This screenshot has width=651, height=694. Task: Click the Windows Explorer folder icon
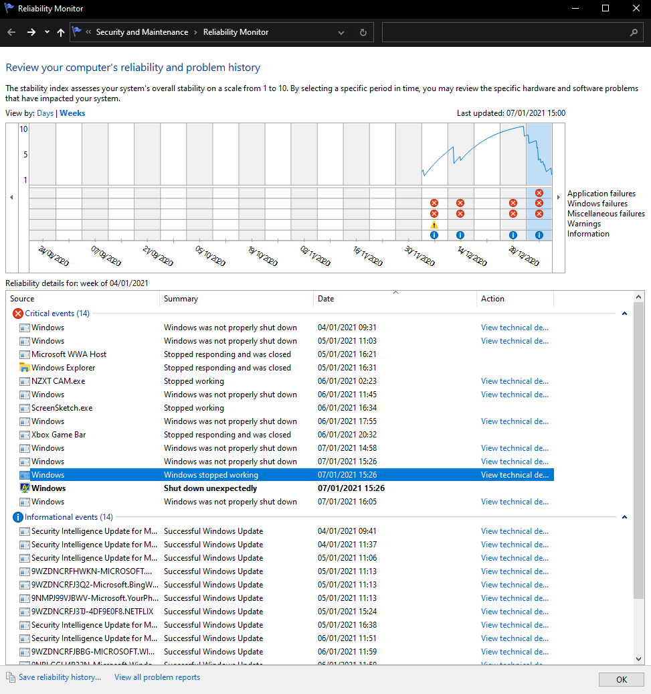pos(24,367)
